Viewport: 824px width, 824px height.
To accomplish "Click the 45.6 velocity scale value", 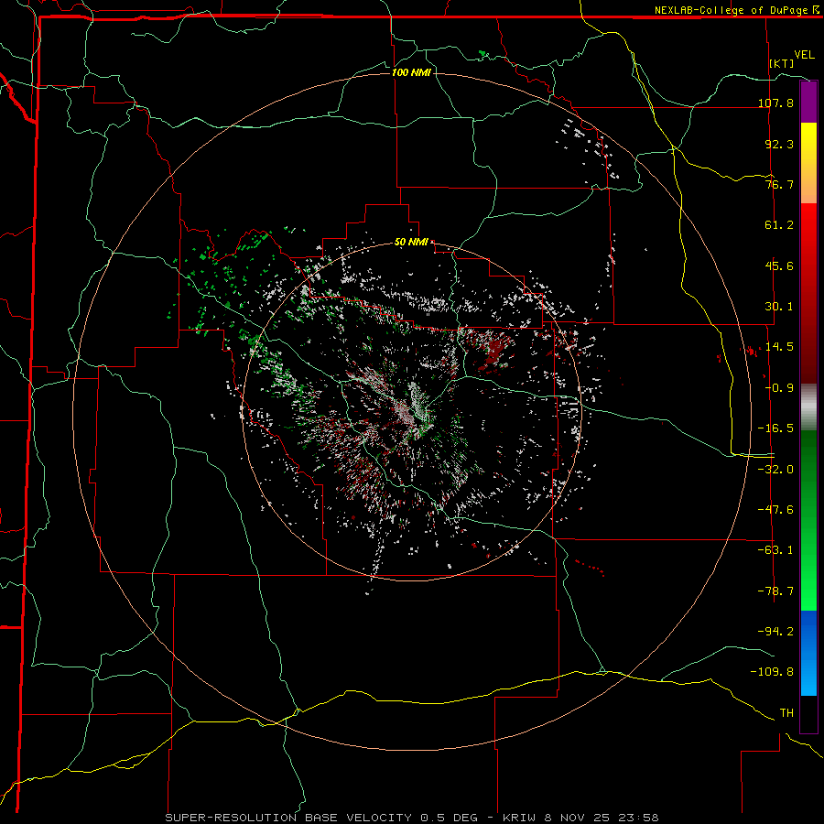I will tap(779, 266).
